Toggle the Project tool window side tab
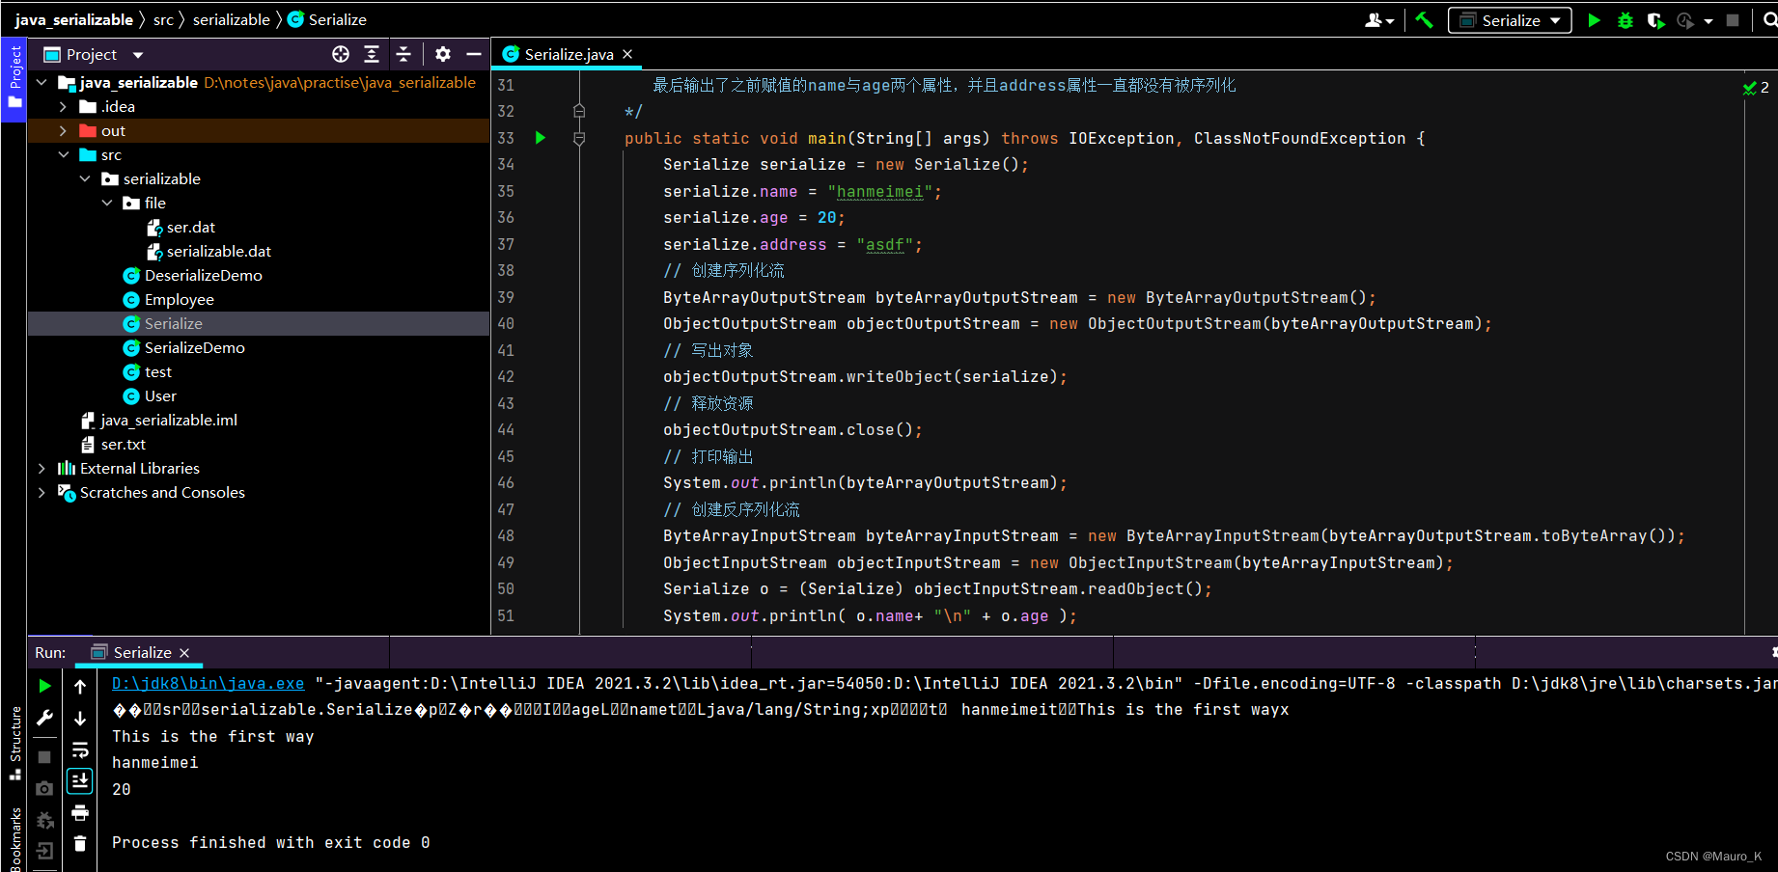 click(14, 80)
